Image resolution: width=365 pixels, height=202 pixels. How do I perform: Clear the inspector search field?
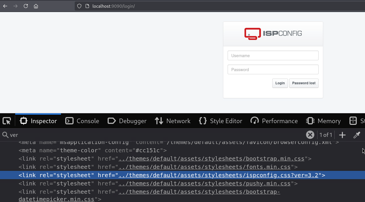coord(310,135)
